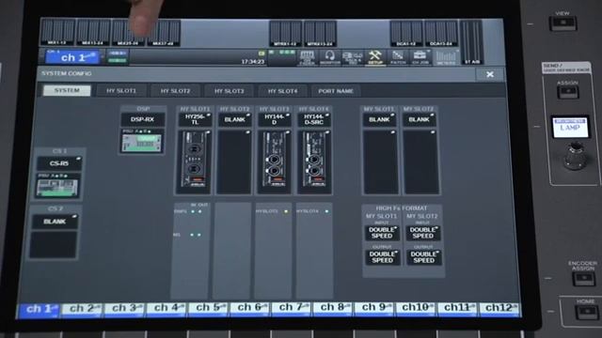This screenshot has height=338, width=602.
Task: Switch to the HY SLOT2 tab
Action: click(x=175, y=91)
